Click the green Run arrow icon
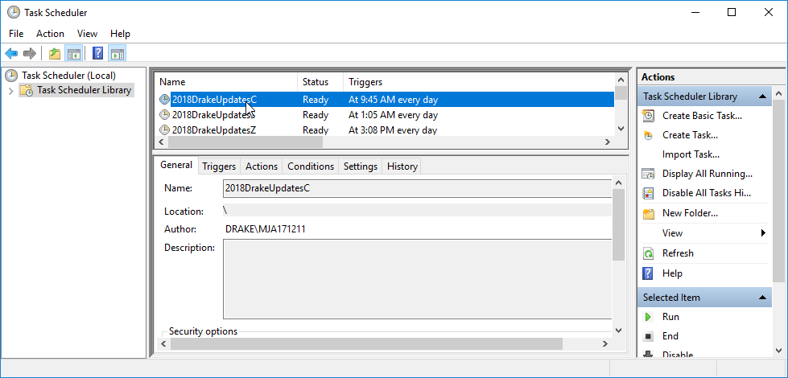788x378 pixels. point(649,317)
